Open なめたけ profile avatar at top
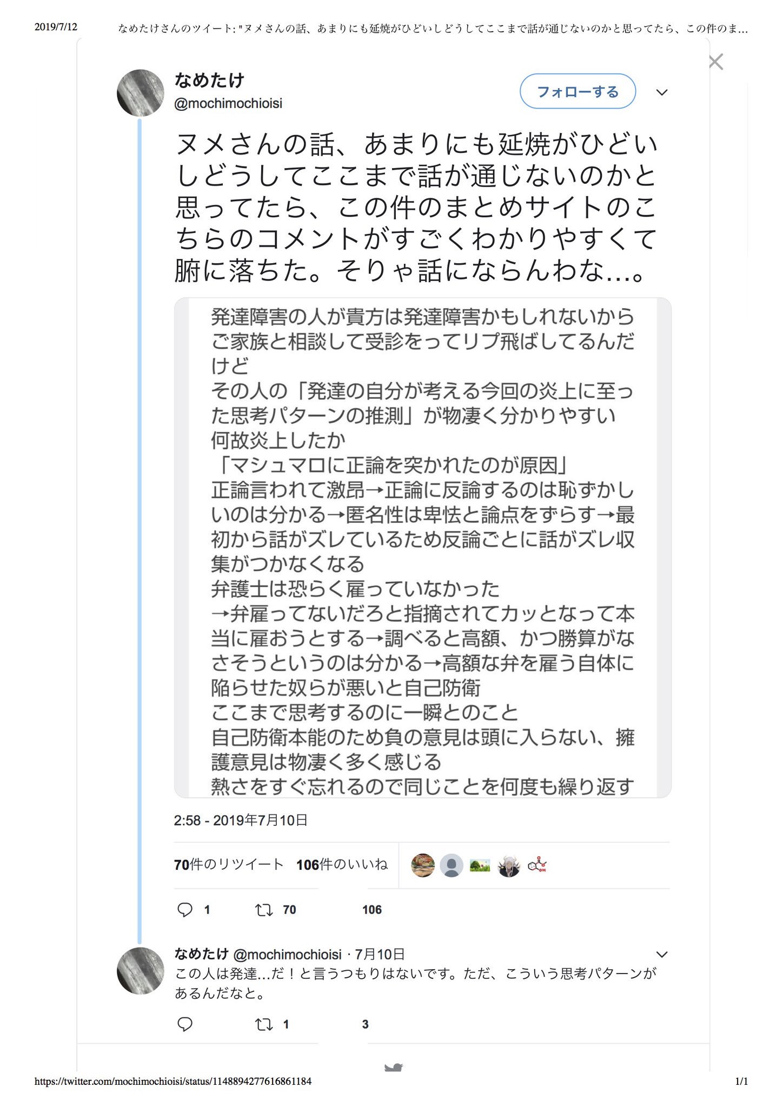 point(141,92)
